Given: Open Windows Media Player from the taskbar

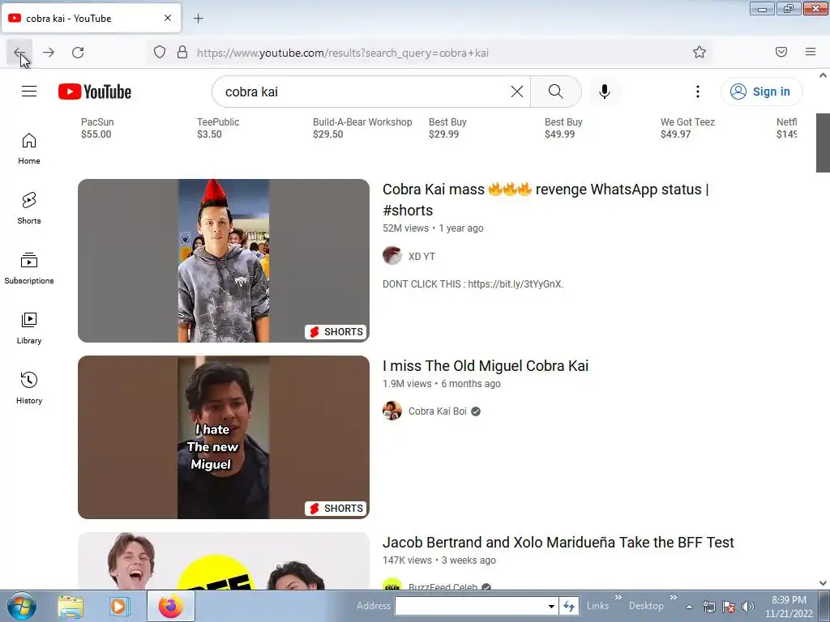Looking at the screenshot, I should click(x=120, y=607).
